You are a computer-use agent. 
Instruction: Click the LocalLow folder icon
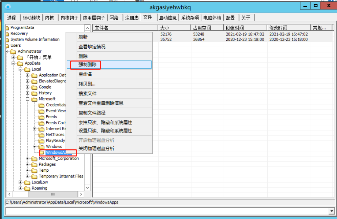27,182
